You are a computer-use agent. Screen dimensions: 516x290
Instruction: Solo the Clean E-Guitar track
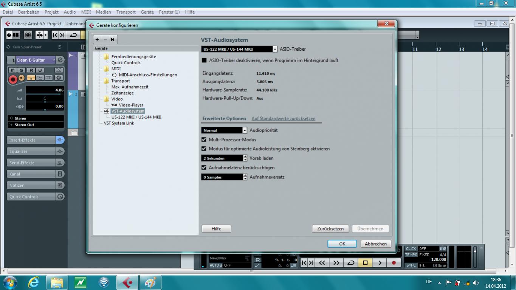click(x=22, y=70)
